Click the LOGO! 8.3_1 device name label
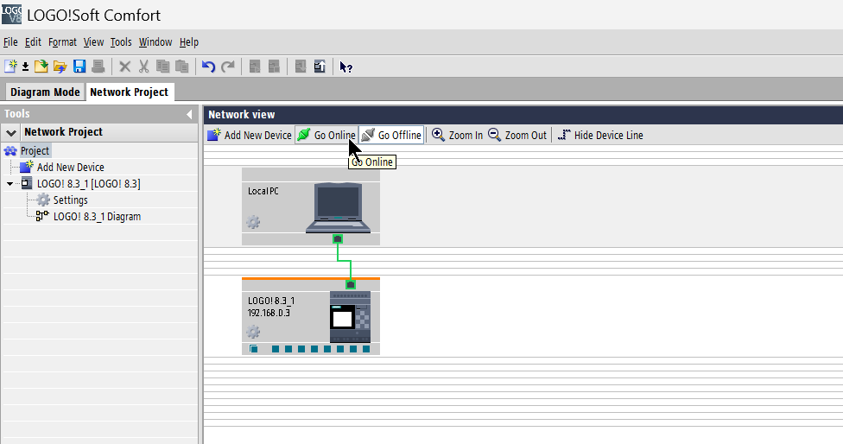Viewport: 843px width, 444px height. click(271, 301)
